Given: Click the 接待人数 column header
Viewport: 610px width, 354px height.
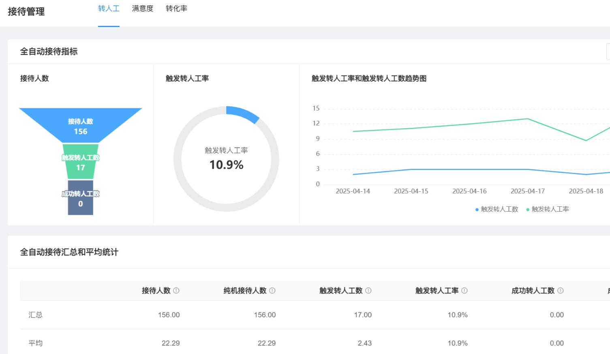Looking at the screenshot, I should pyautogui.click(x=156, y=290).
